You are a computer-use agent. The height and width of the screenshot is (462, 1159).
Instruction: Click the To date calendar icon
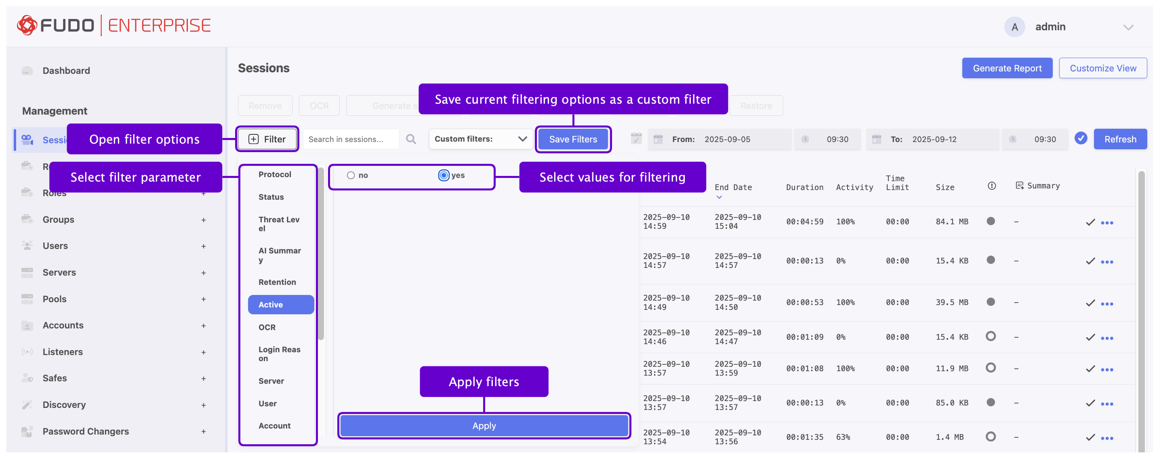tap(877, 139)
